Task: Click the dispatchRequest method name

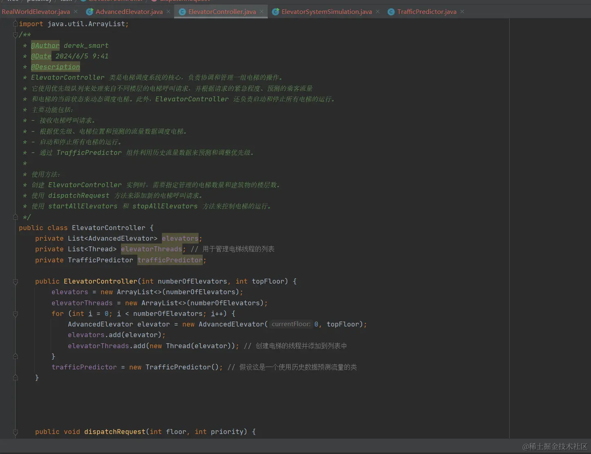Action: pos(115,432)
